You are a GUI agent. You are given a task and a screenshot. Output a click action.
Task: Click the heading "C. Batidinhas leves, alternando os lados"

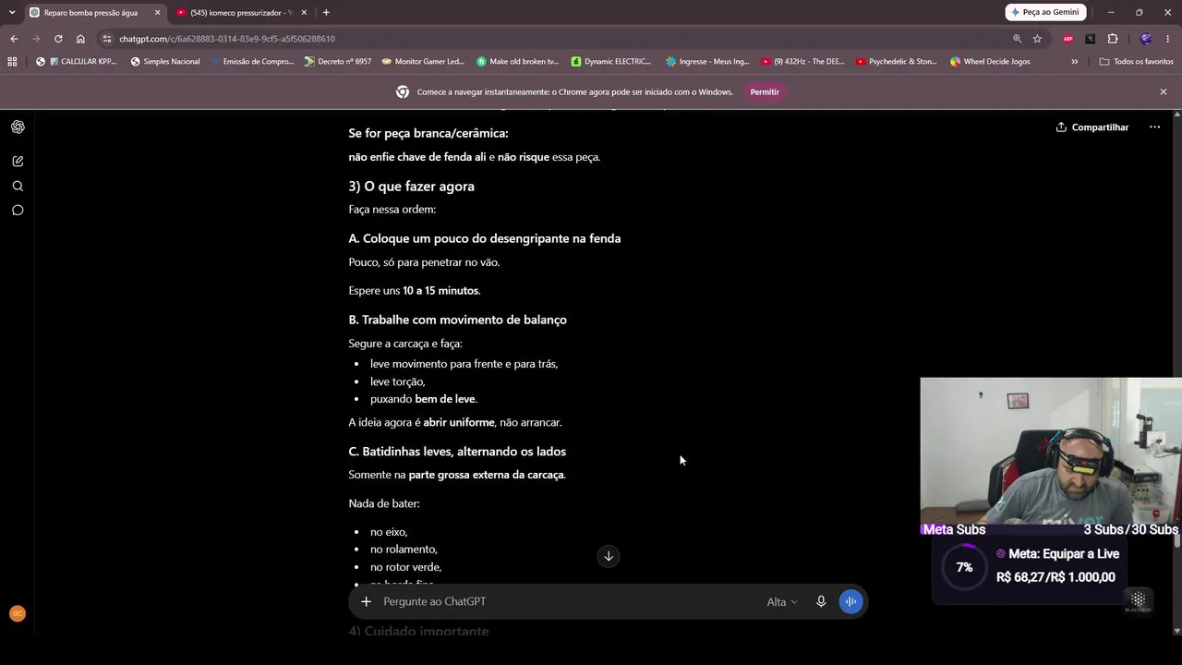[x=457, y=452]
